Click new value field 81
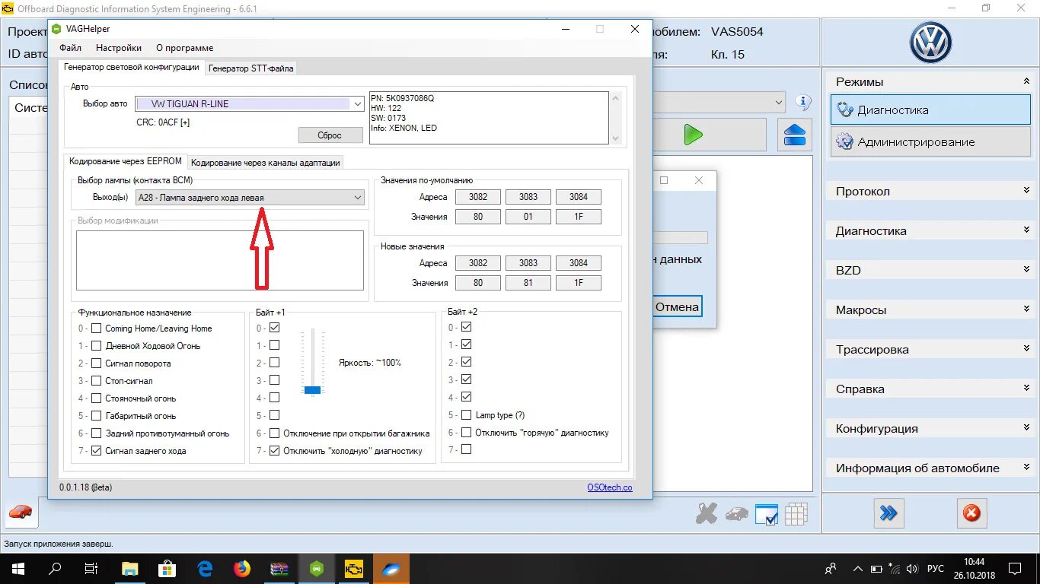This screenshot has width=1040, height=584. 528,283
